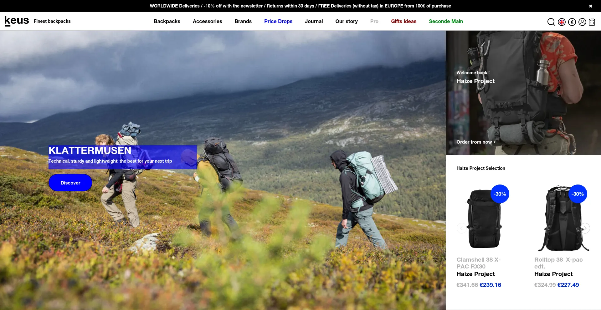Open the KLATTERMUSEN banner heading
Screen dimensions: 601x310
pos(90,150)
